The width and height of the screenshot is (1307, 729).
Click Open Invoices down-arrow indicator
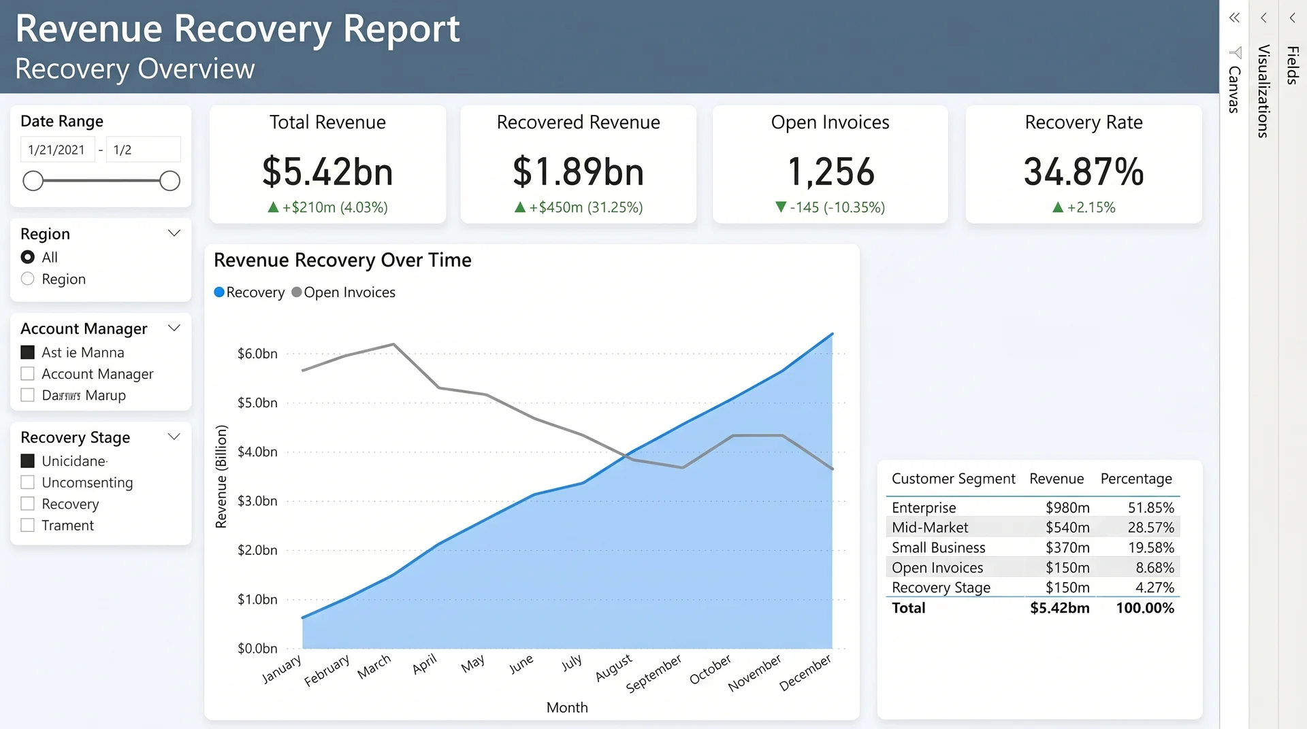pyautogui.click(x=781, y=207)
